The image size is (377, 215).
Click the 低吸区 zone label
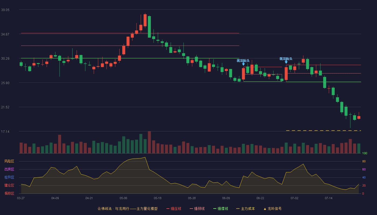pyautogui.click(x=9, y=193)
